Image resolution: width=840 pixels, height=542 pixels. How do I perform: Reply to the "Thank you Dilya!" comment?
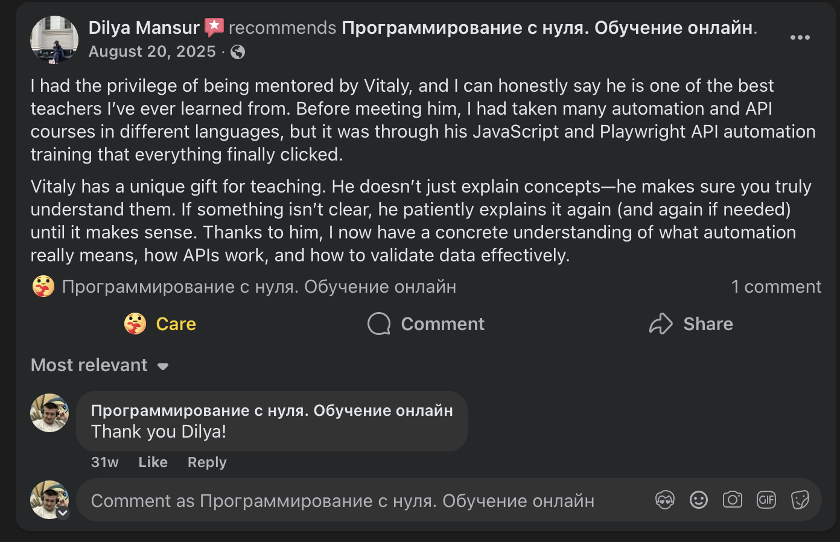coord(207,462)
